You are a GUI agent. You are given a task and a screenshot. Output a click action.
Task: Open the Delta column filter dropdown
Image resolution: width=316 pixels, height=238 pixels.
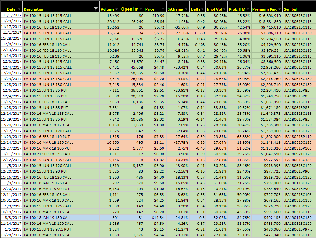click(202, 9)
